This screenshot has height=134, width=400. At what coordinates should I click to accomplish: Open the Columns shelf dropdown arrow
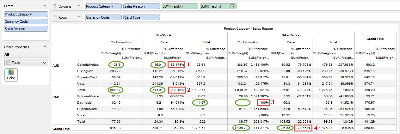point(79,6)
